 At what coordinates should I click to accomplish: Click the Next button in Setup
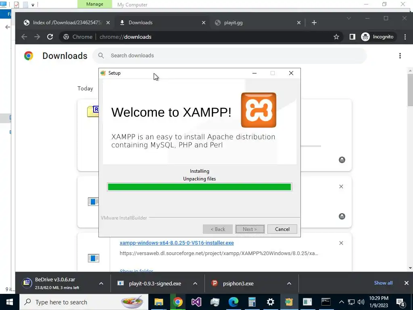point(250,229)
